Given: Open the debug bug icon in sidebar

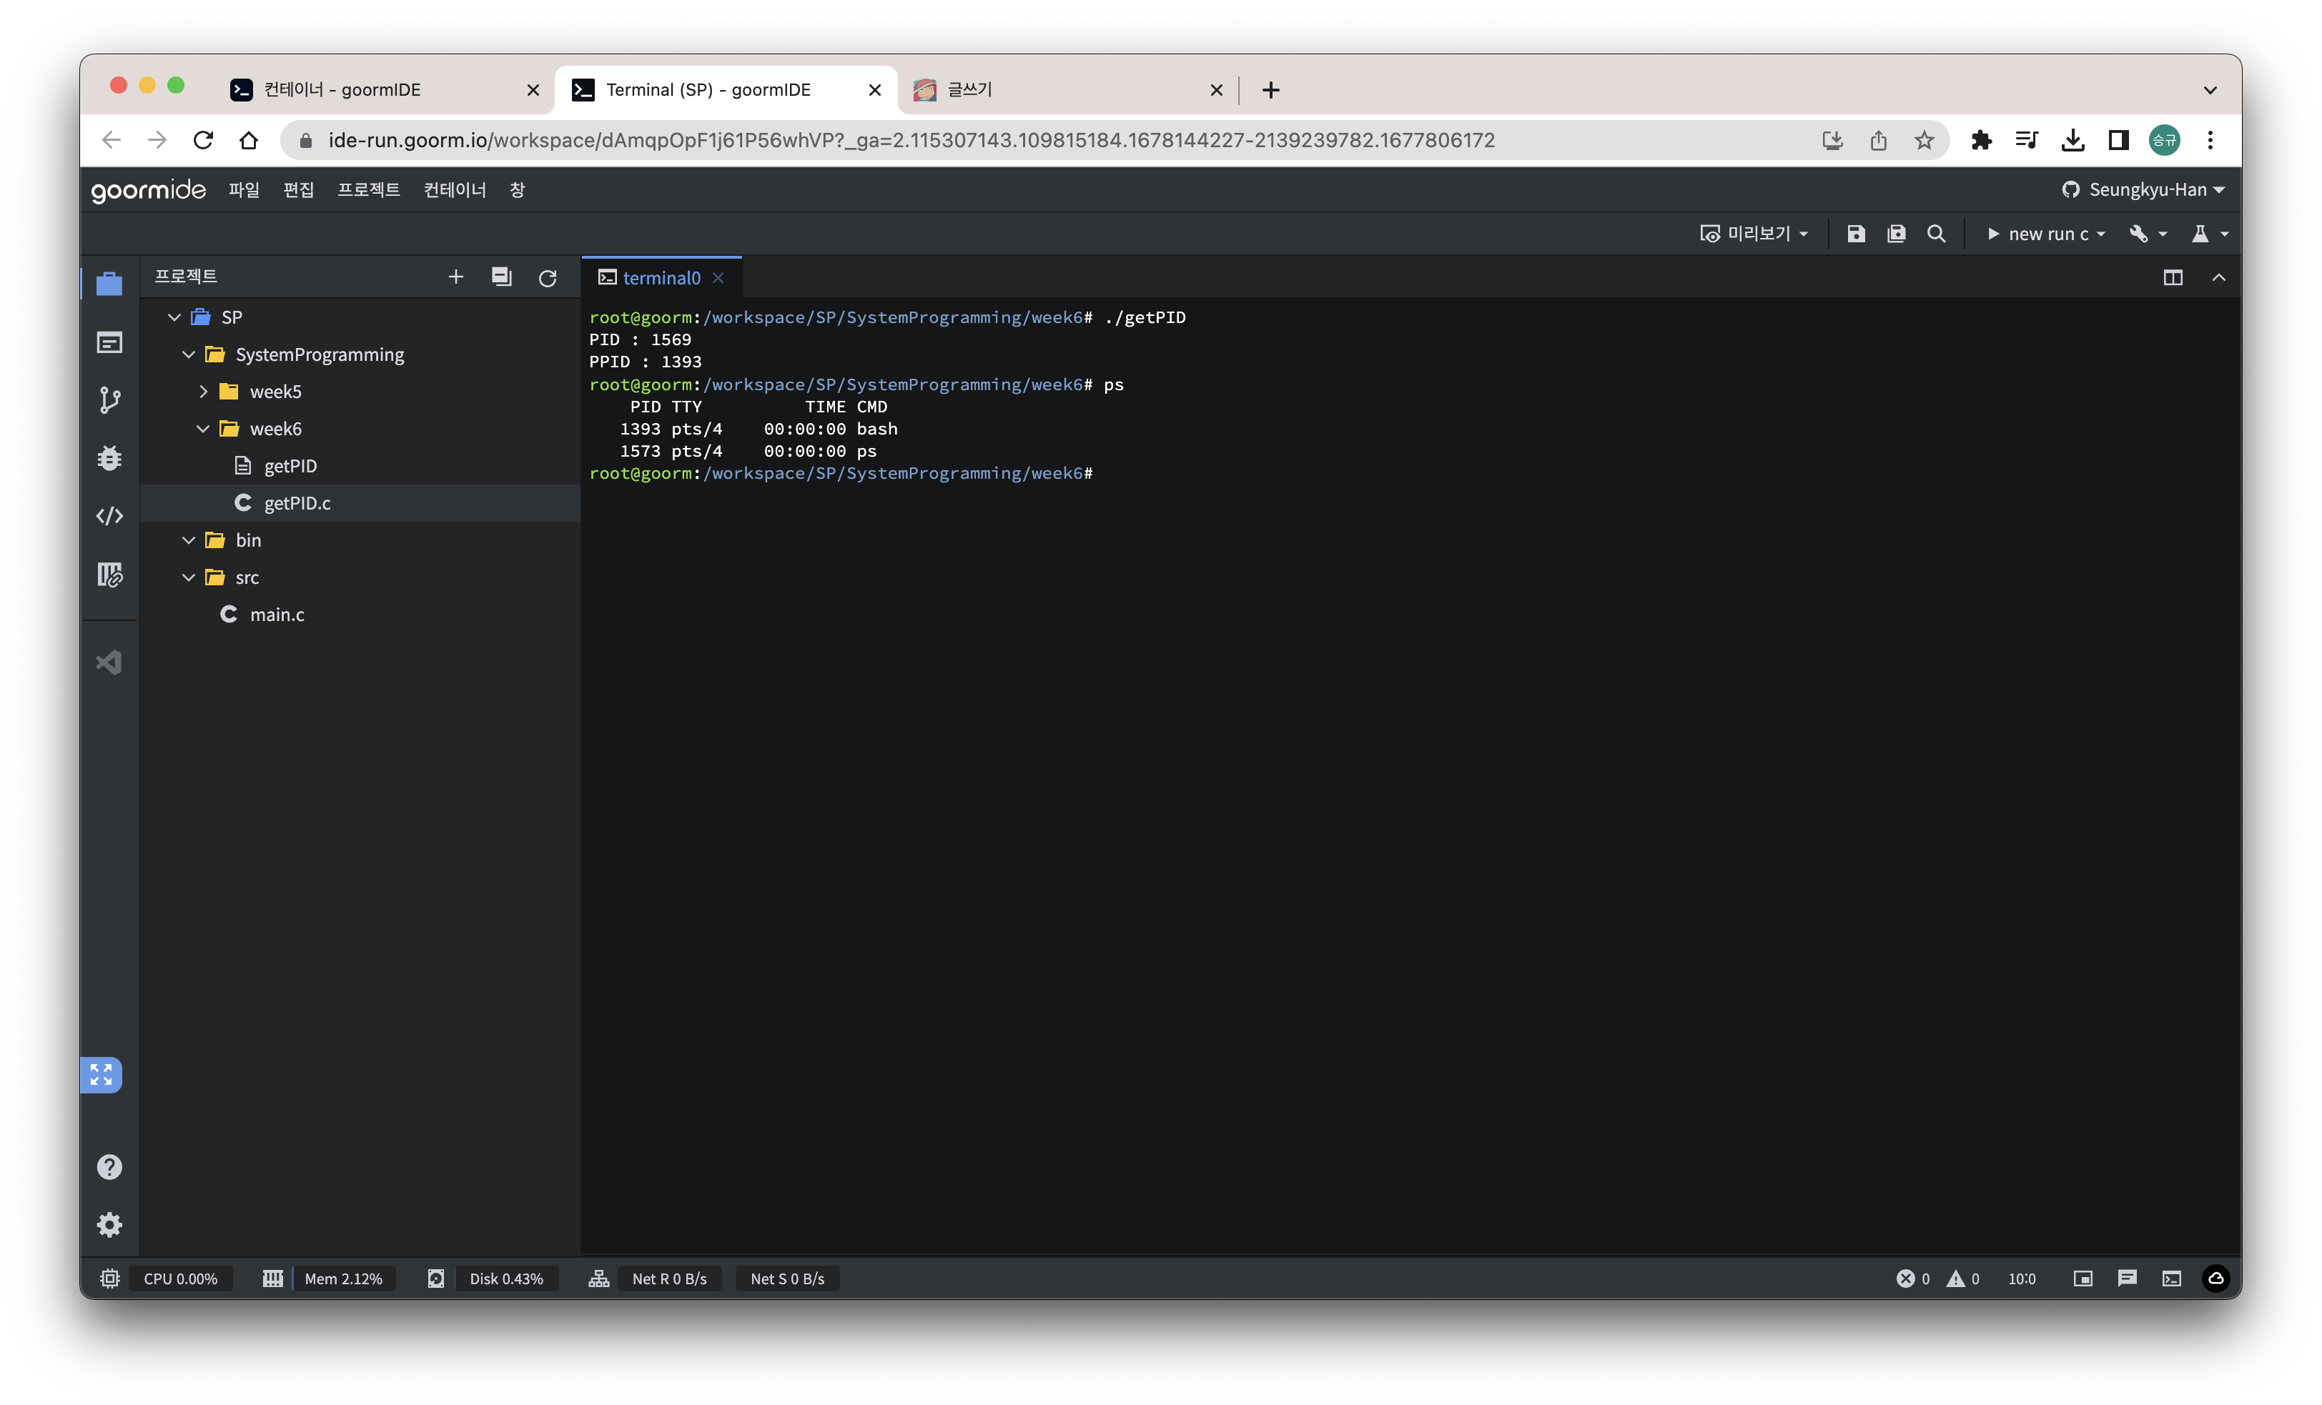Looking at the screenshot, I should coord(109,459).
